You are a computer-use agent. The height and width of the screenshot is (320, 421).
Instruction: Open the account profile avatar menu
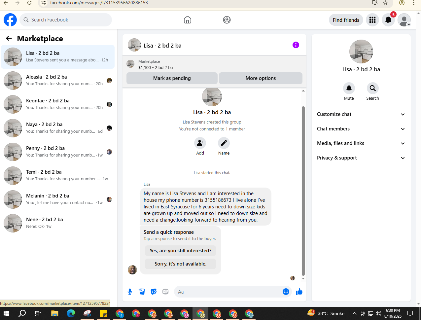404,20
